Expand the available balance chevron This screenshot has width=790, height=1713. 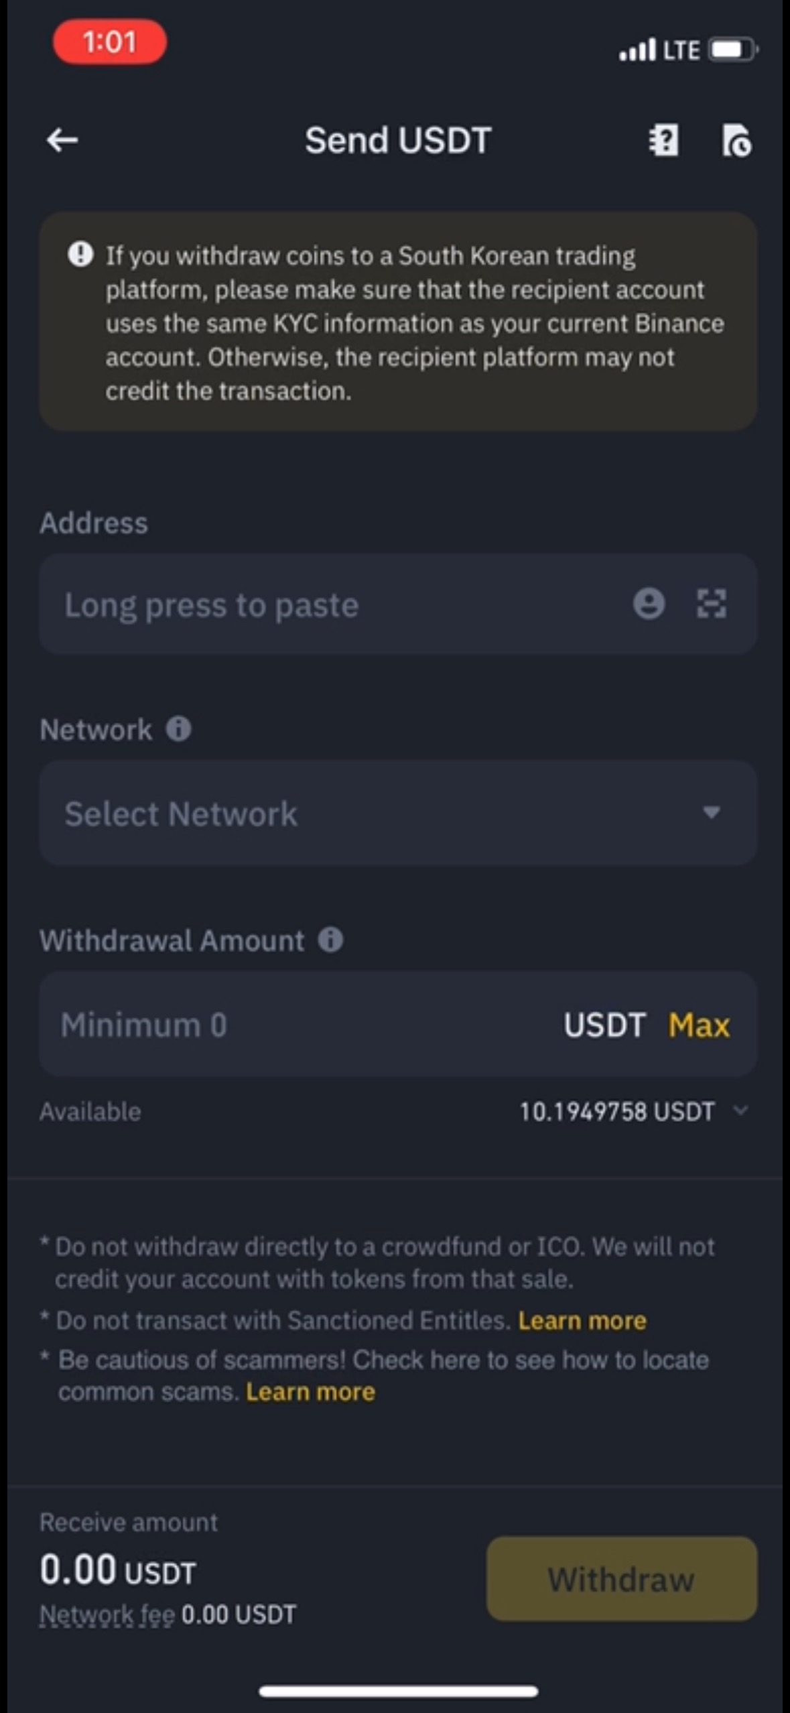[740, 1111]
